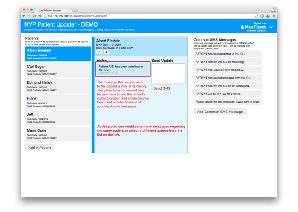Choose 'PATIENT will be in X-ray for 2 hours'
Image resolution: width=298 pixels, height=212 pixels.
click(x=228, y=94)
